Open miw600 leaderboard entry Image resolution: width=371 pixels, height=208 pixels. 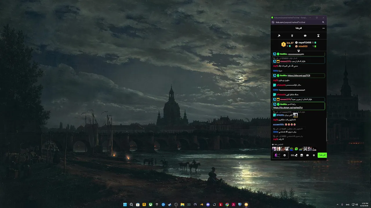tap(303, 46)
